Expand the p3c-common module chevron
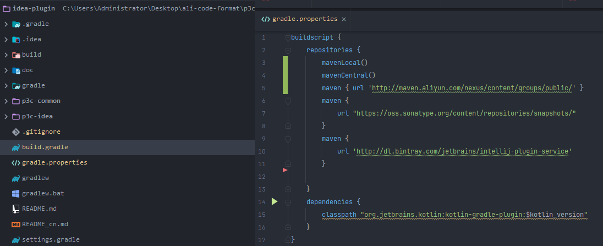The width and height of the screenshot is (603, 246). pyautogui.click(x=6, y=101)
